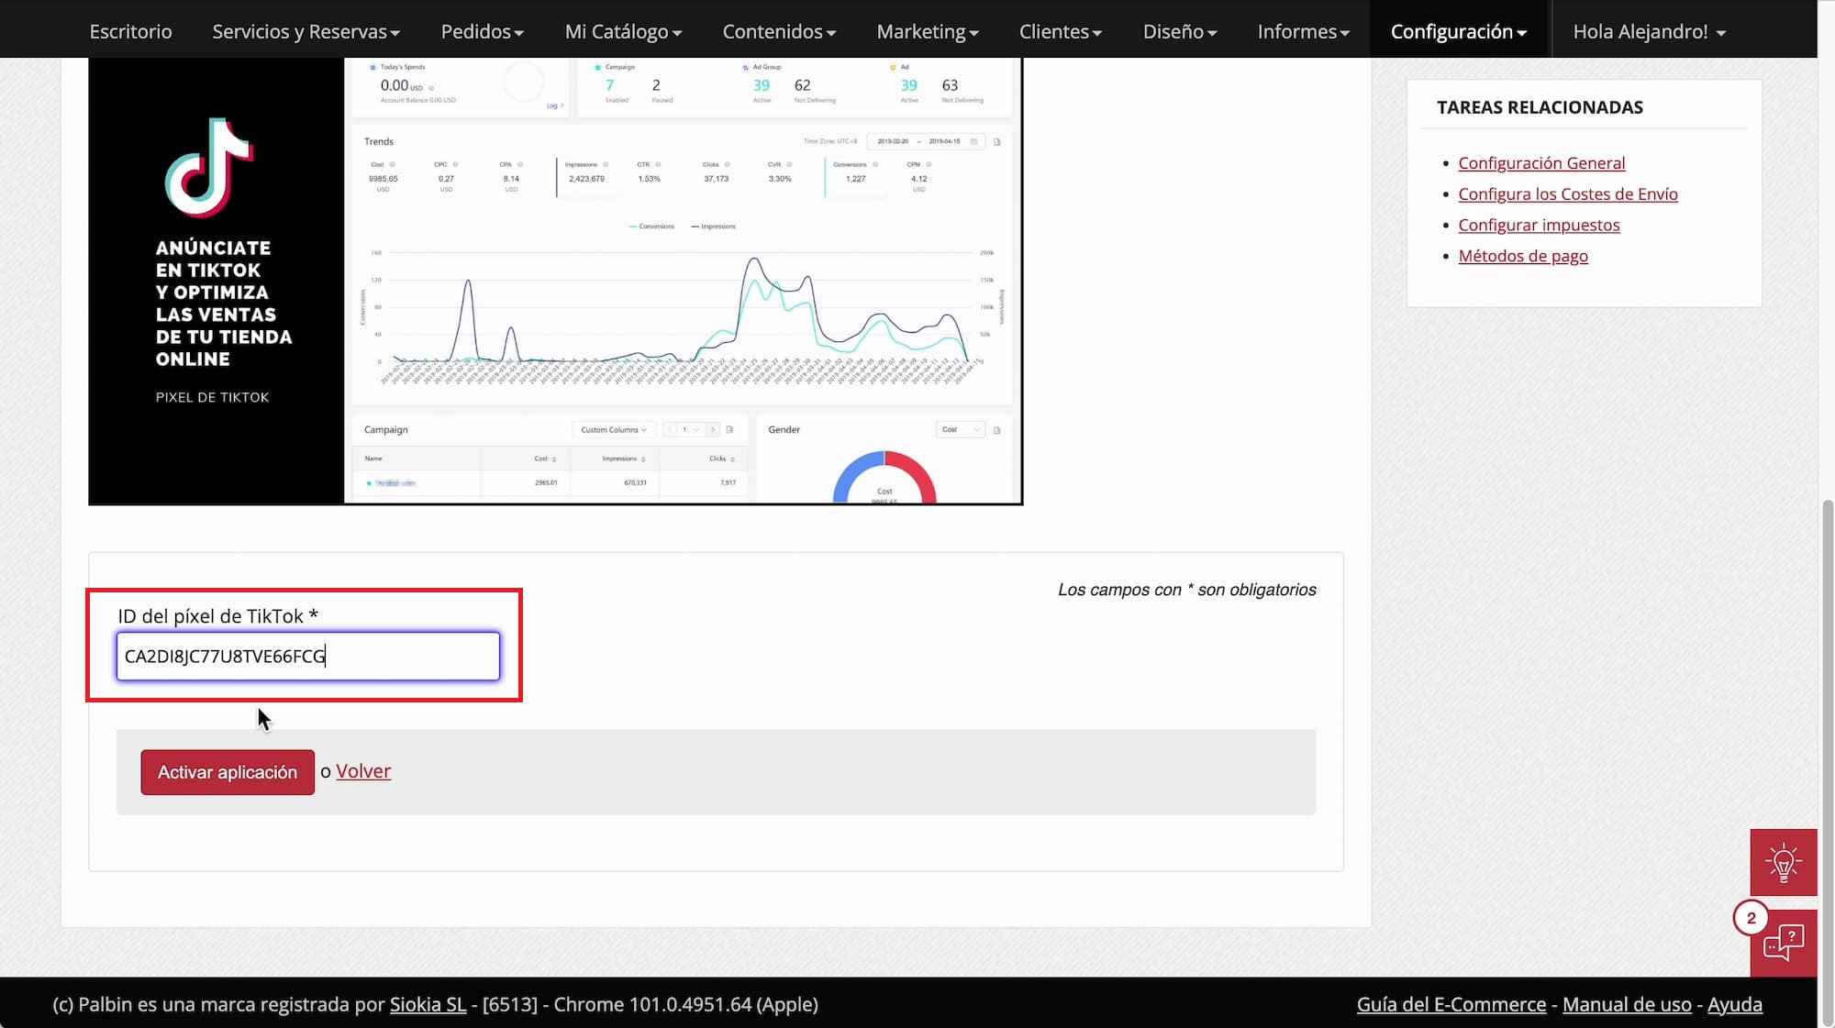Open Configuración General link
The height and width of the screenshot is (1028, 1835).
pyautogui.click(x=1541, y=163)
